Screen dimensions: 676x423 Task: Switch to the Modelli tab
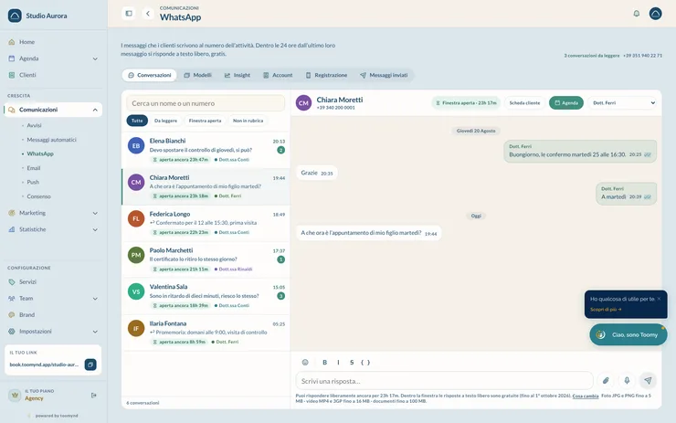197,75
